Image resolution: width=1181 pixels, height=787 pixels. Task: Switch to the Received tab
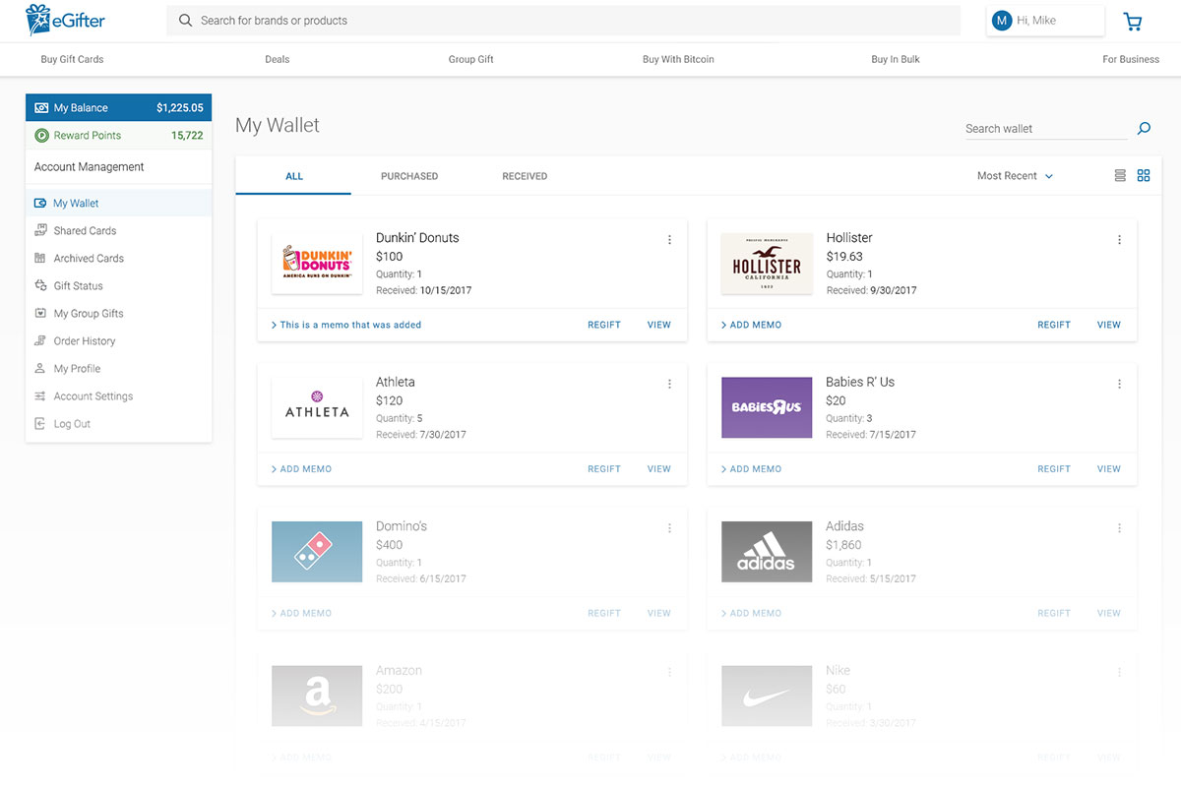coord(525,176)
